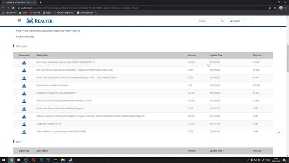Close the Realtek browser tab
Viewport: 289px width, 163px height.
coord(35,3)
